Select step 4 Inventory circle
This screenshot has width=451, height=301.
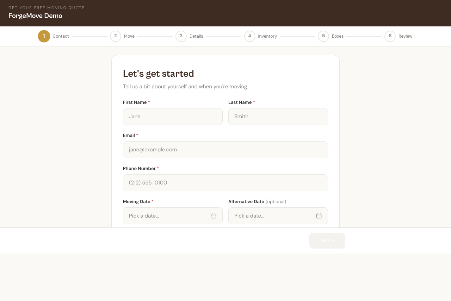coord(250,36)
